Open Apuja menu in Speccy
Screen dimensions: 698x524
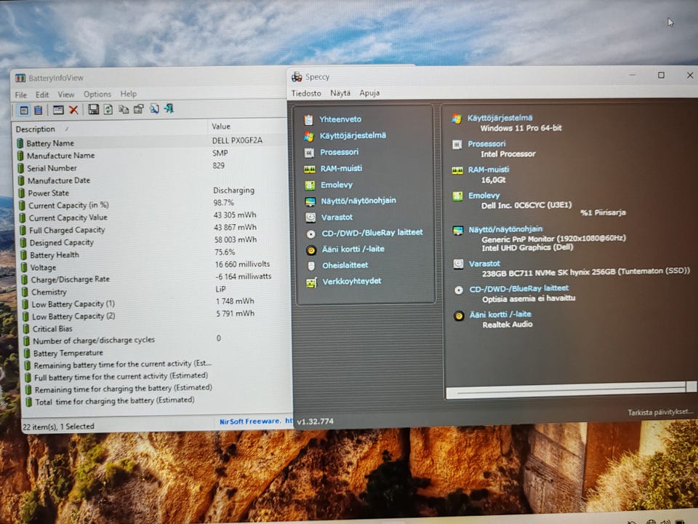pos(369,92)
